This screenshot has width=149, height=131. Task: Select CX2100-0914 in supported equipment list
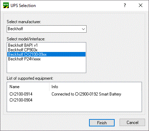(21, 94)
